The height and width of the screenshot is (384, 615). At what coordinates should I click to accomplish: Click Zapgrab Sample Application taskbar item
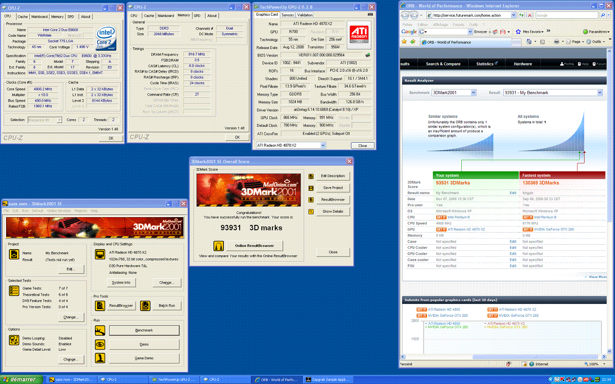tap(328, 380)
